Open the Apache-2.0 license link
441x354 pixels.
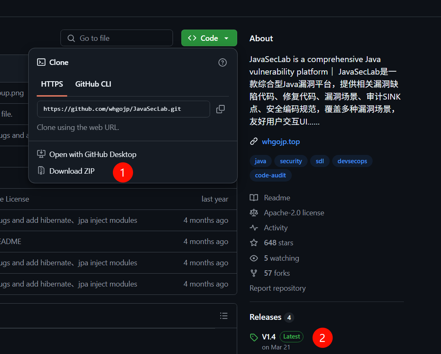pyautogui.click(x=294, y=213)
